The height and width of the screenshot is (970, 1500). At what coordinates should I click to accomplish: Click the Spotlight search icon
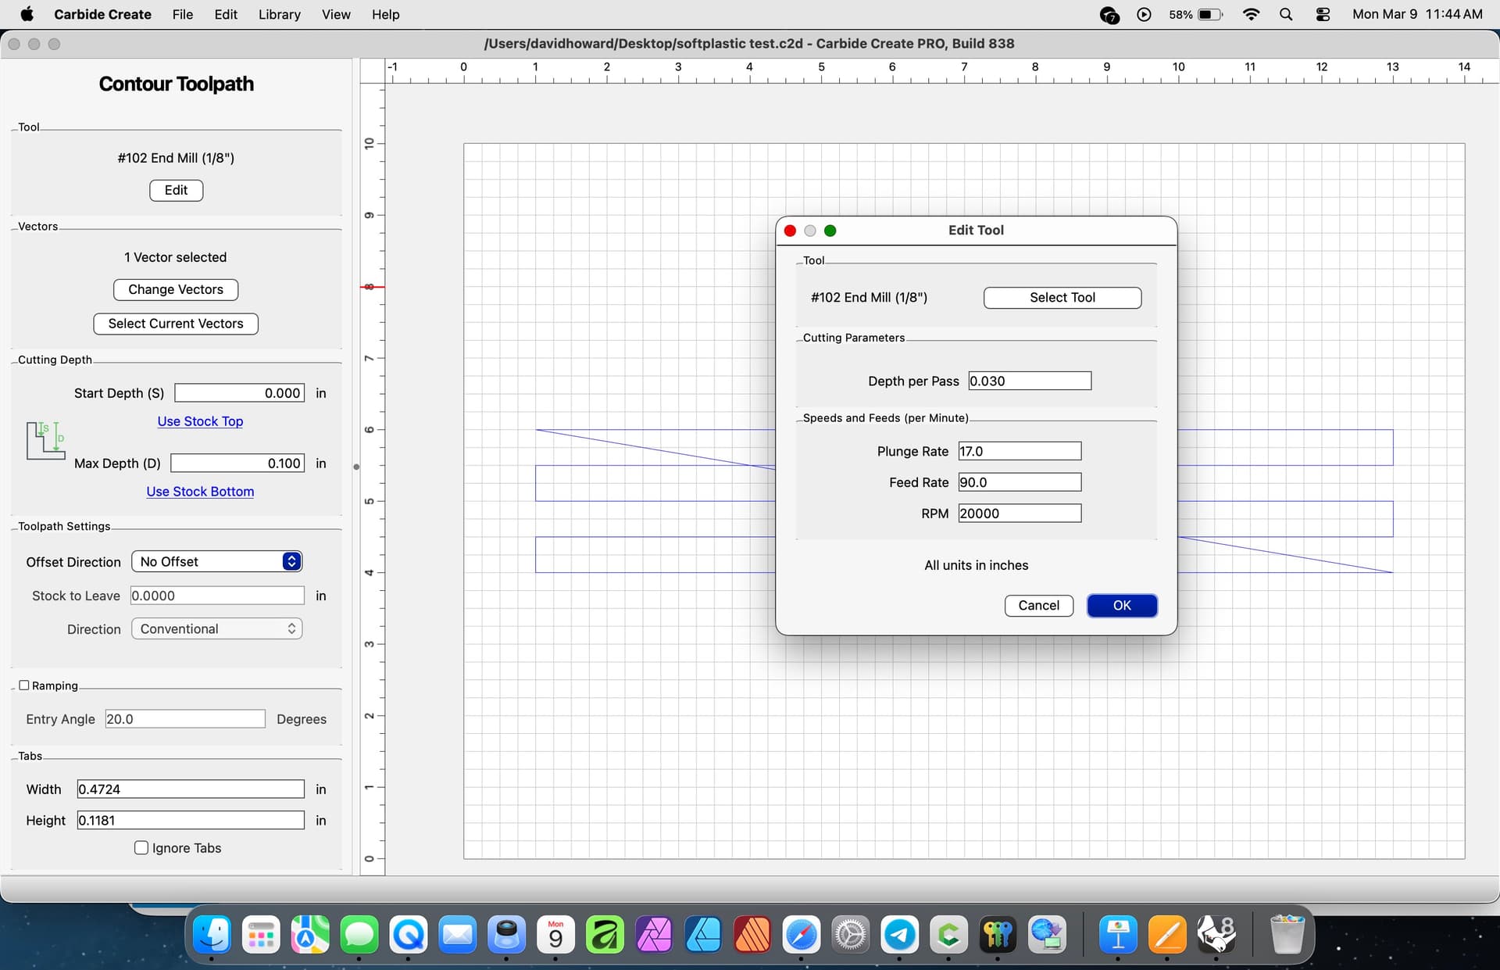pos(1286,14)
